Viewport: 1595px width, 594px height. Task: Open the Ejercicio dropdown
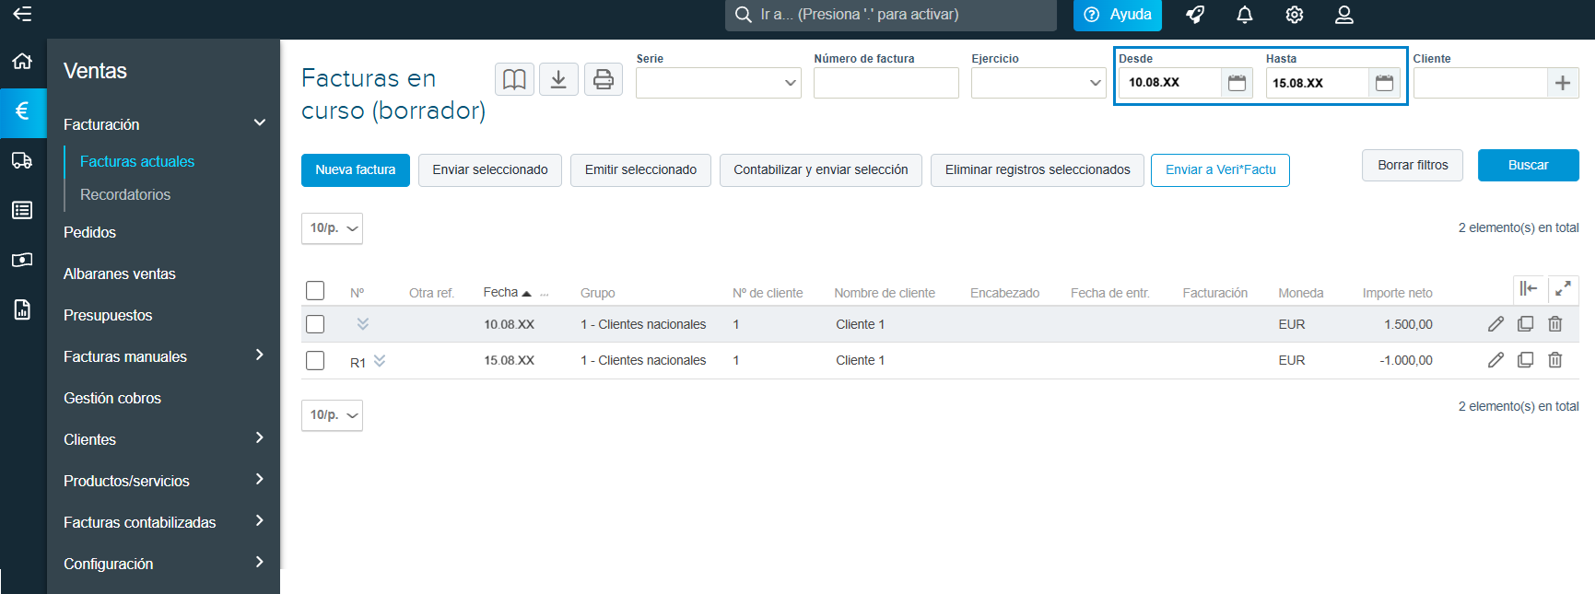pyautogui.click(x=1038, y=83)
